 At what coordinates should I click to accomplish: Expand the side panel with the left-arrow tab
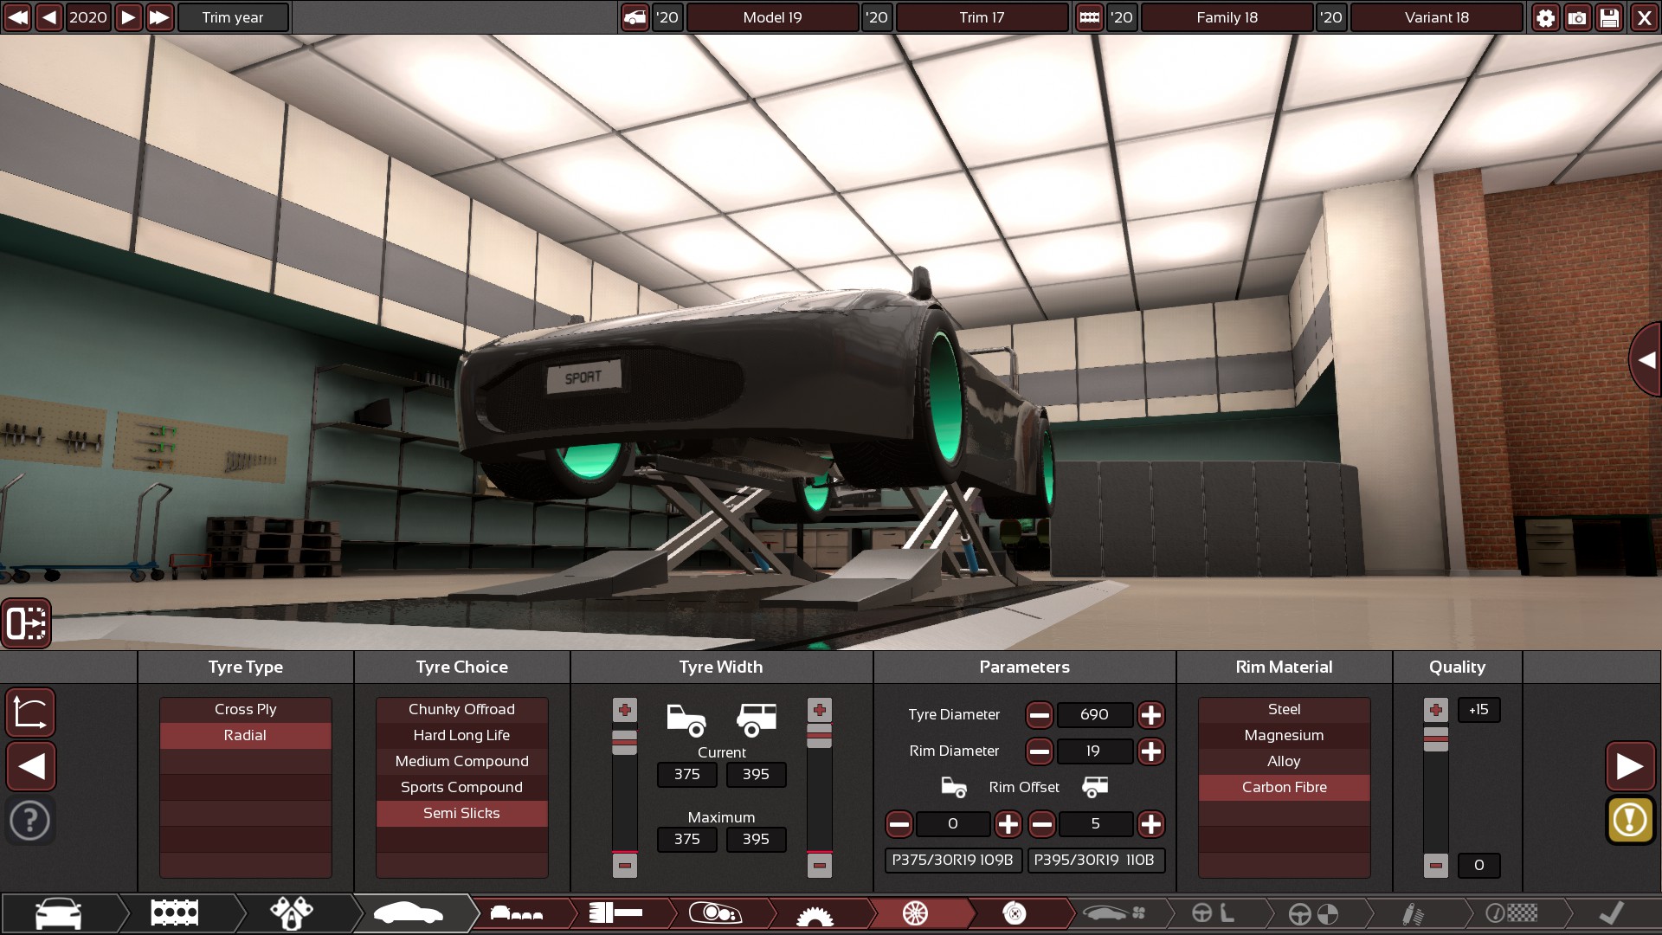click(1646, 360)
